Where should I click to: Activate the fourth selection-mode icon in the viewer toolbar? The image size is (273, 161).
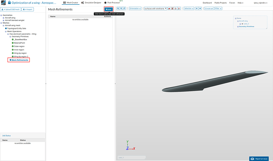[x=179, y=9]
